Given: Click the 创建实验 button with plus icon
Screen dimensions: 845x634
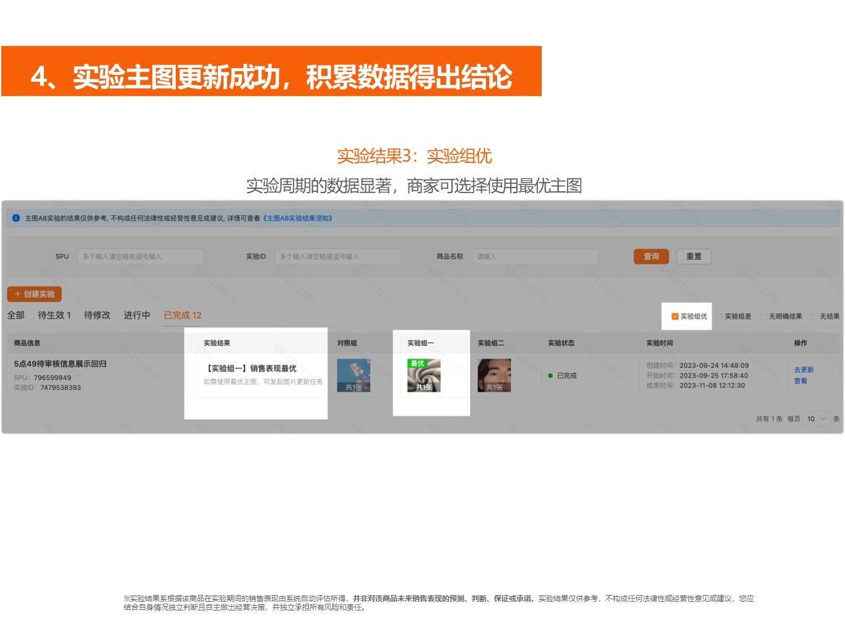Looking at the screenshot, I should 35,294.
